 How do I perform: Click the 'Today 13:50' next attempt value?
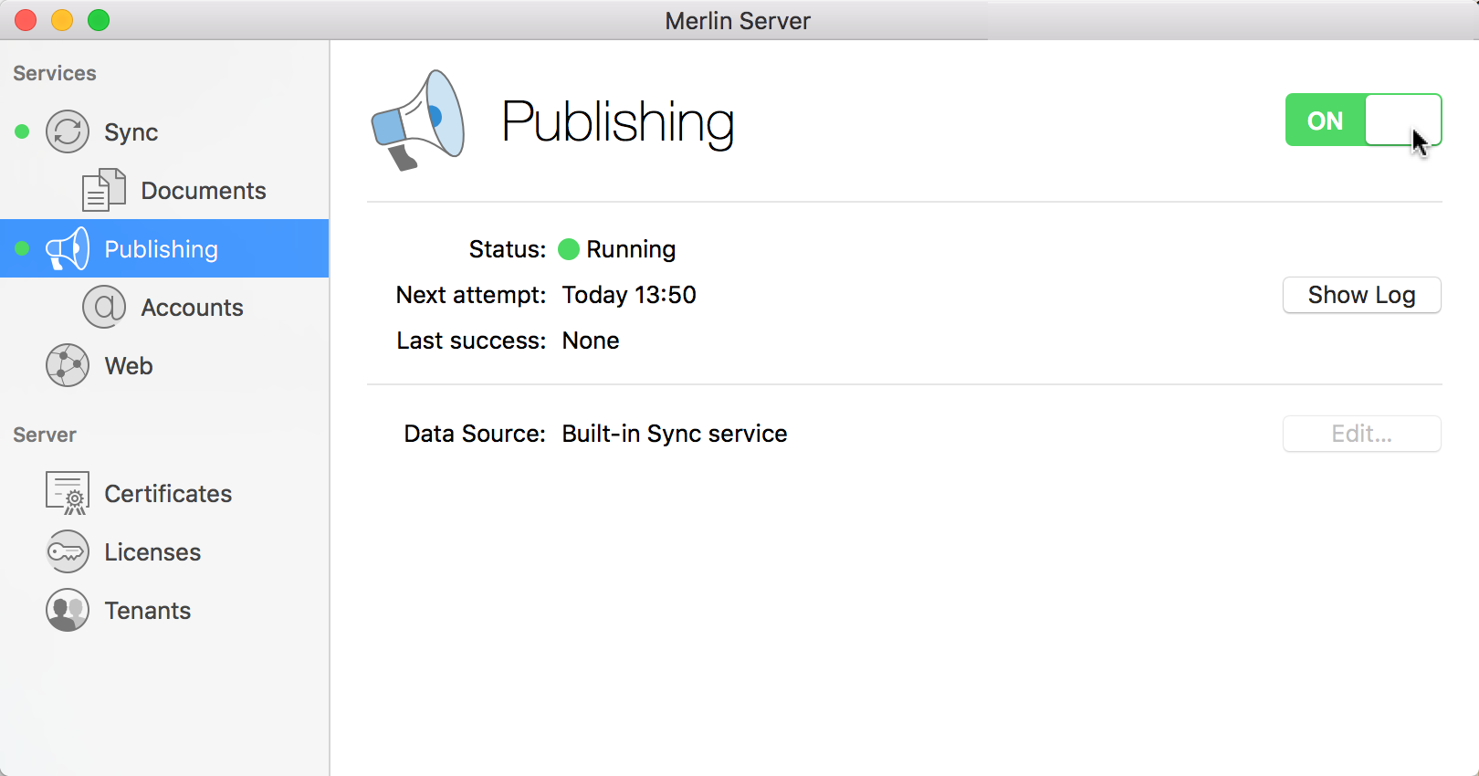(x=629, y=295)
